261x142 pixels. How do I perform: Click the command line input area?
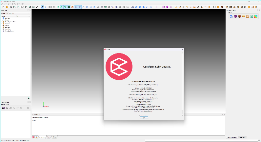[x=128, y=126]
